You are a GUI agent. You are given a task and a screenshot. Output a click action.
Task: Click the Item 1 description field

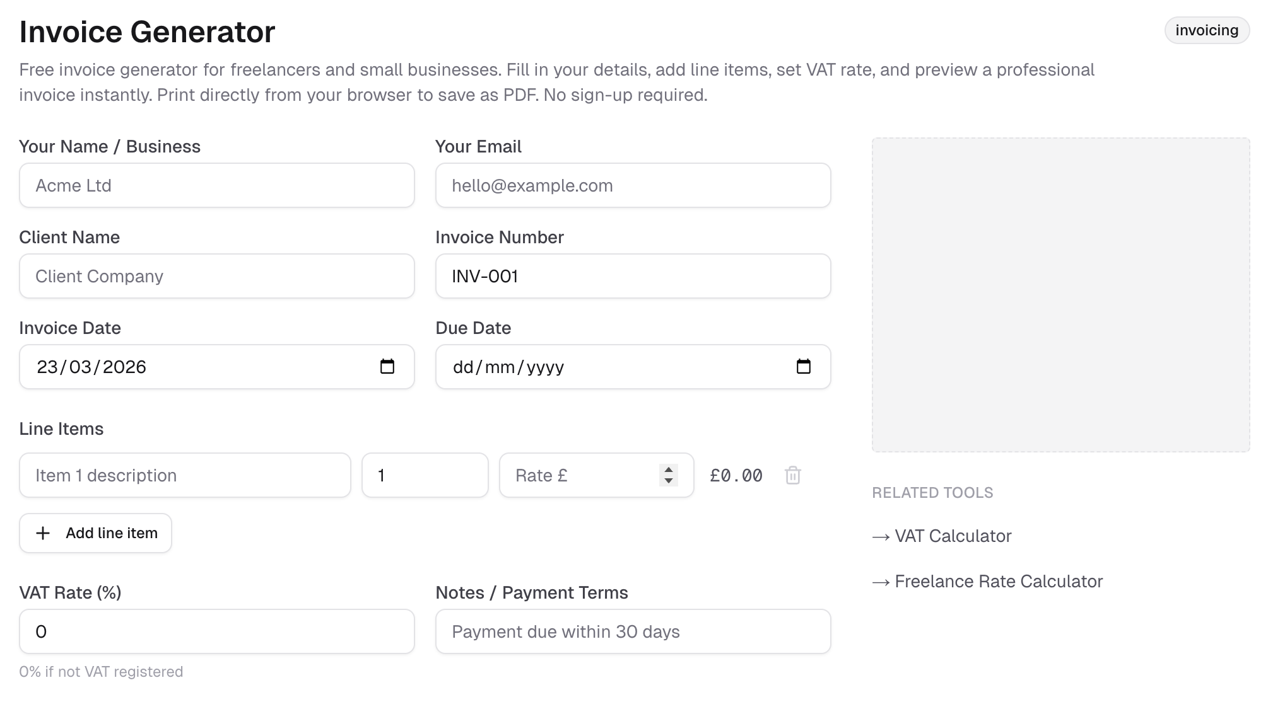(185, 475)
